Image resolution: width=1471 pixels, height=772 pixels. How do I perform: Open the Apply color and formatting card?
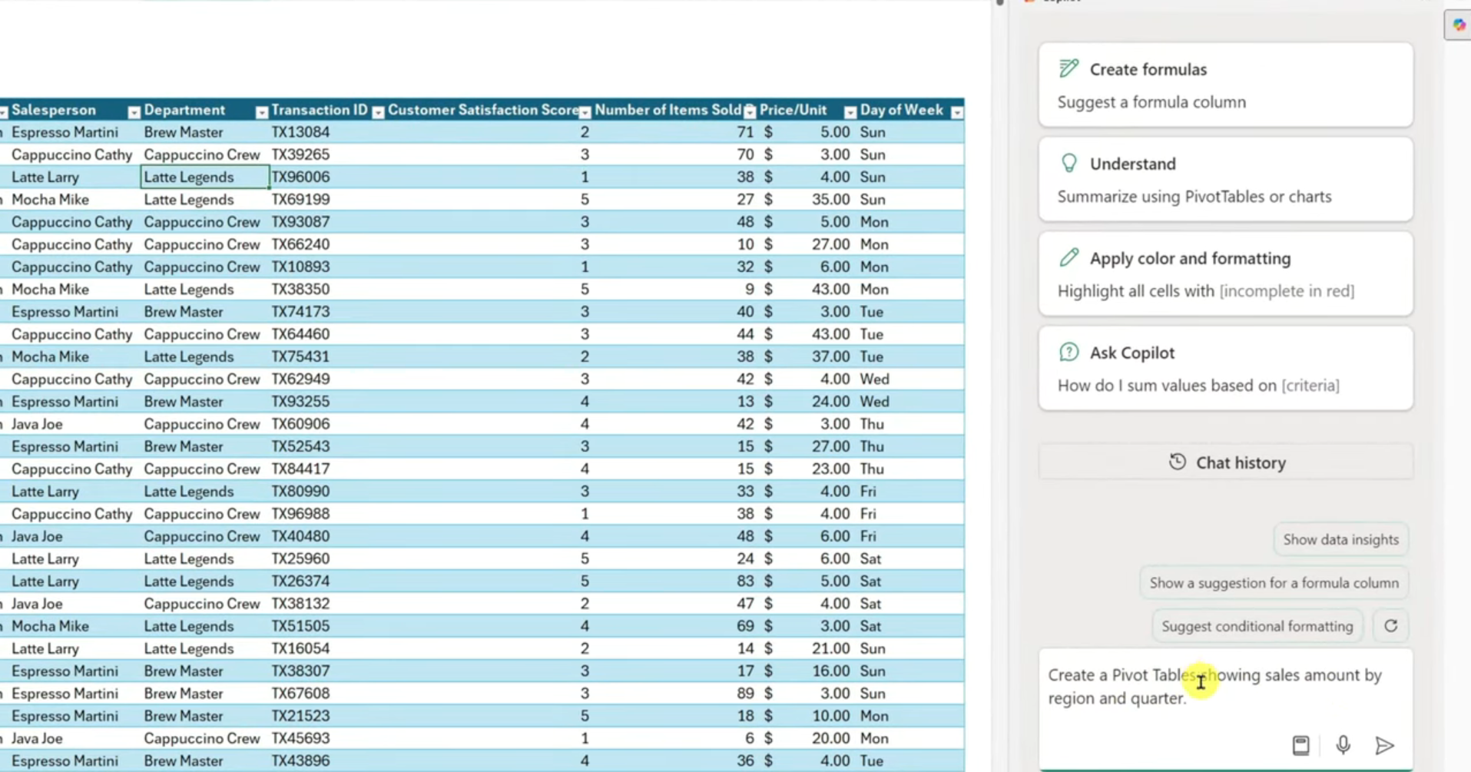pyautogui.click(x=1226, y=273)
